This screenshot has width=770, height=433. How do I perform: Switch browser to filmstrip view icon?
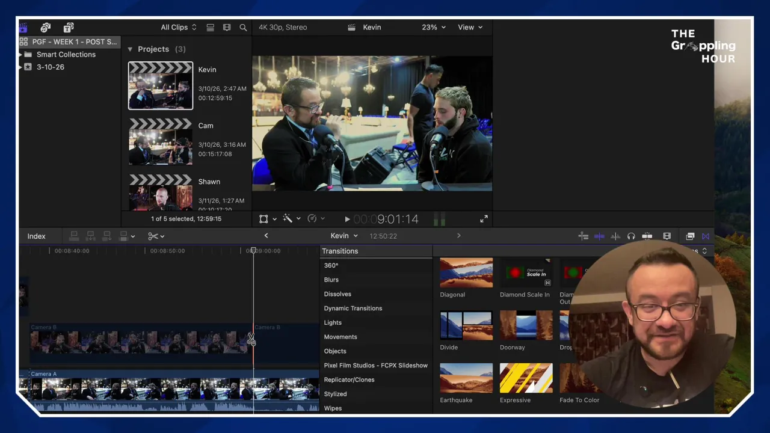point(227,27)
